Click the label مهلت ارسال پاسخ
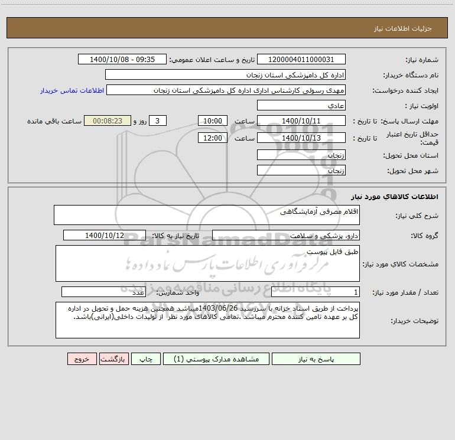455x440 pixels. [x=409, y=121]
